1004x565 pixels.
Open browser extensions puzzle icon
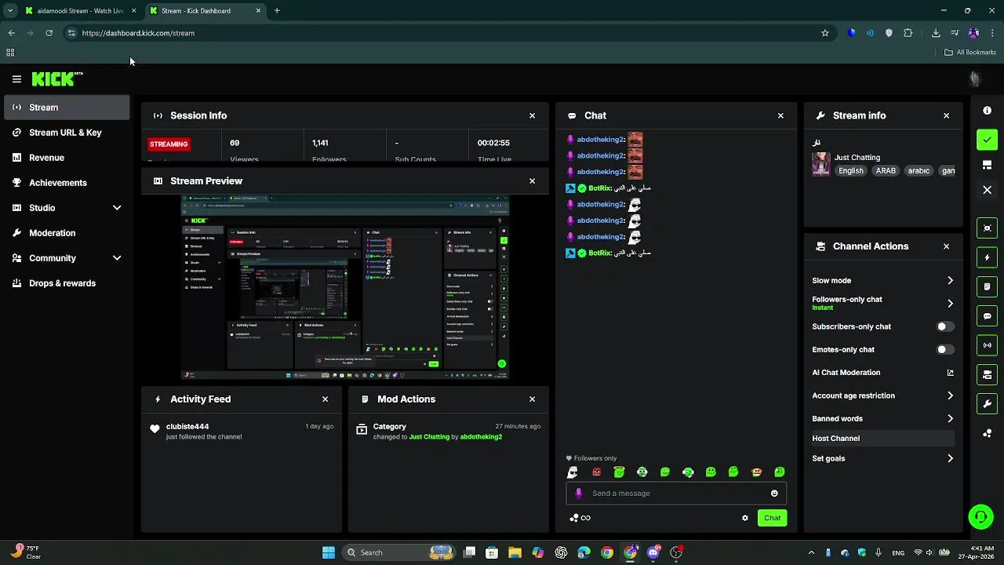(x=908, y=33)
